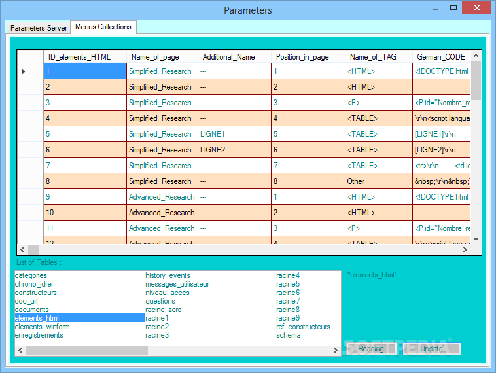Select the ID cell with value 1
The image size is (496, 373).
point(85,71)
